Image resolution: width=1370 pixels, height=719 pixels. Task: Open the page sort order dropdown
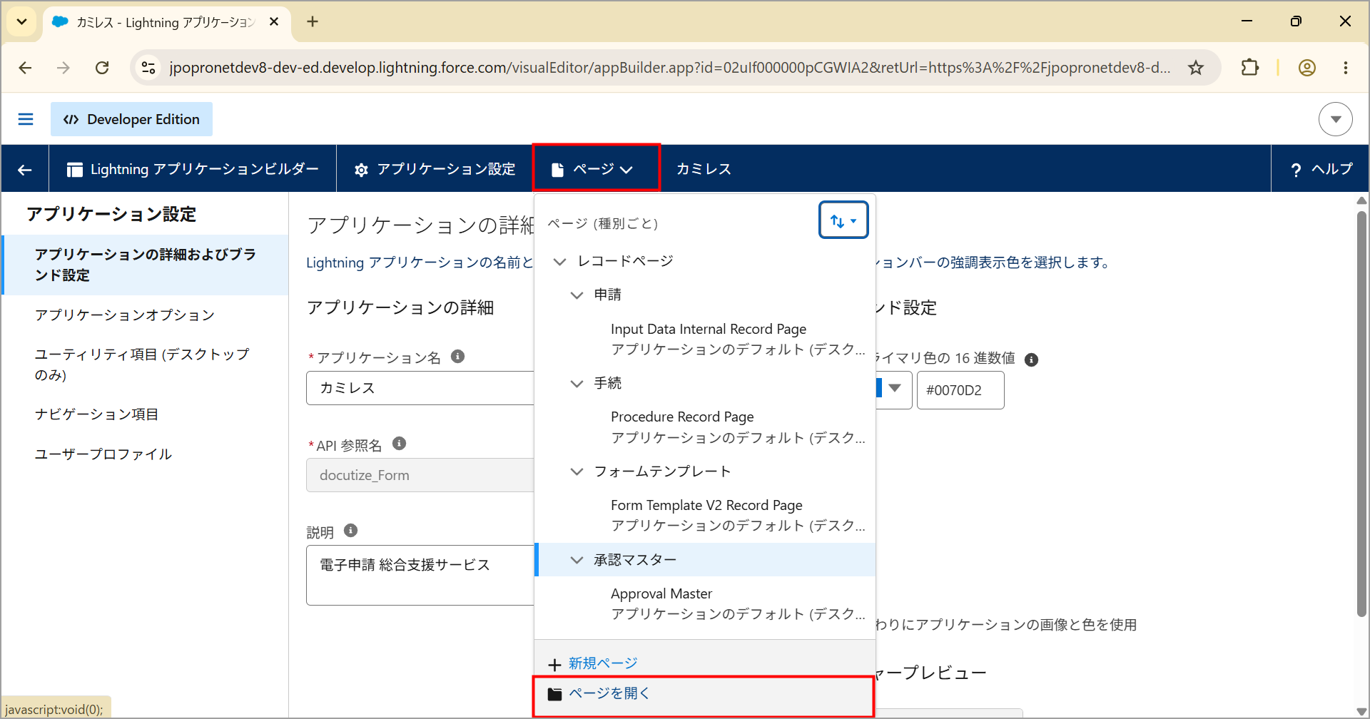coord(843,220)
